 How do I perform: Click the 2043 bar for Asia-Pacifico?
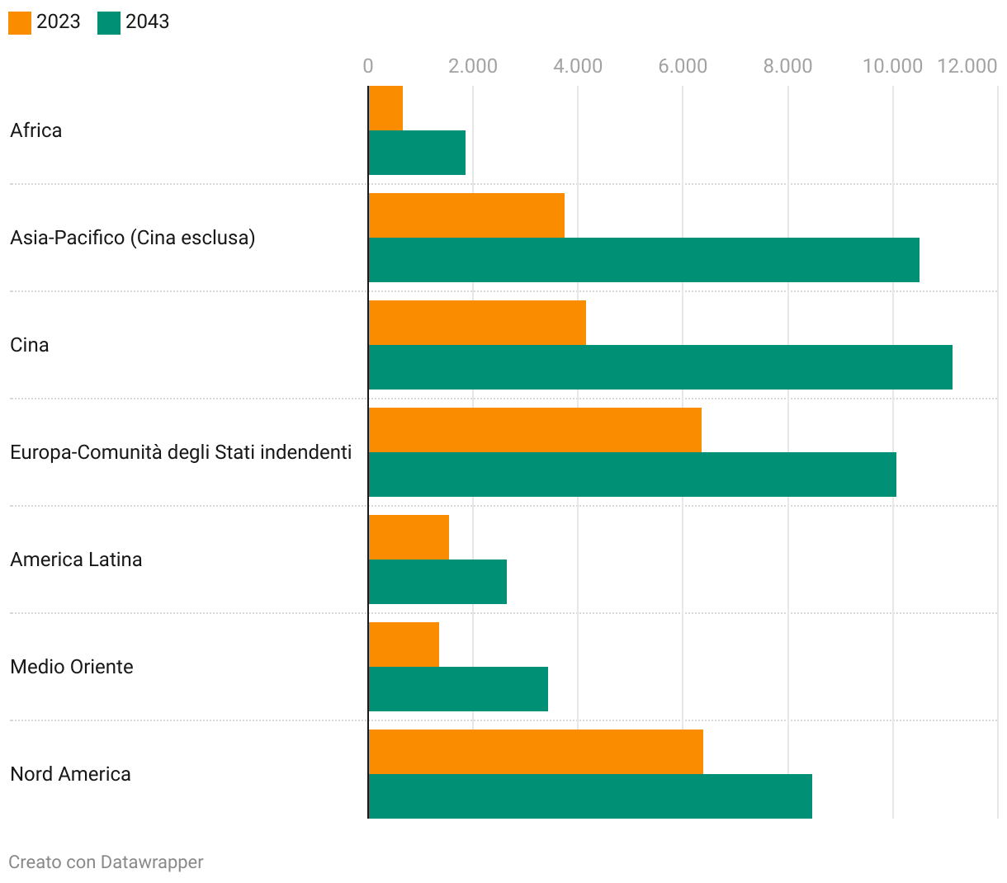point(644,260)
